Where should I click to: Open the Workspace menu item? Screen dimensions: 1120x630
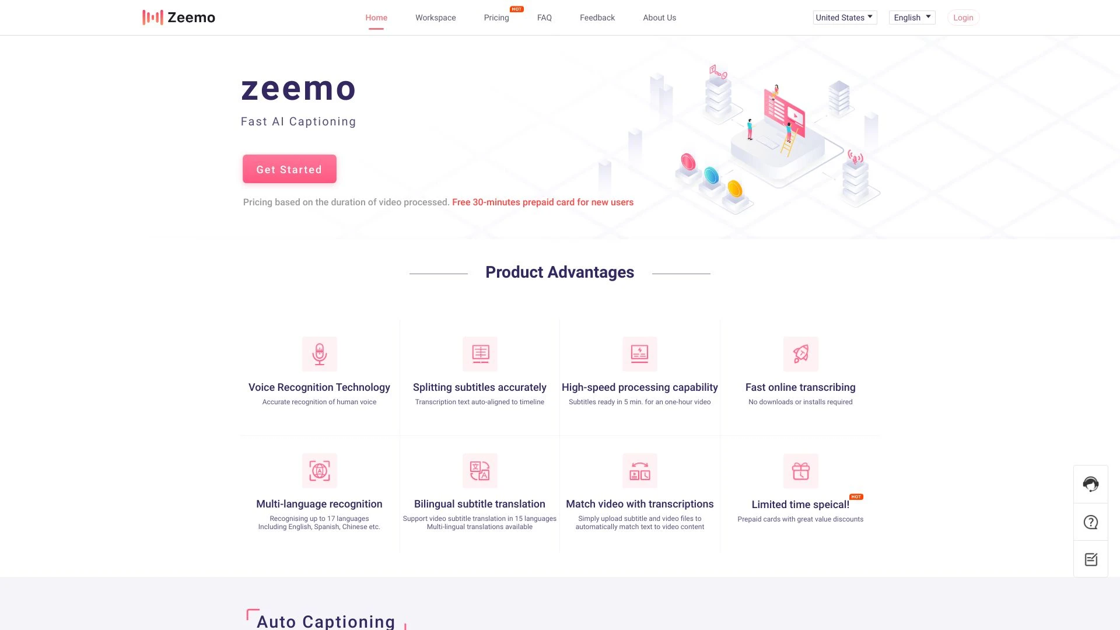(435, 17)
